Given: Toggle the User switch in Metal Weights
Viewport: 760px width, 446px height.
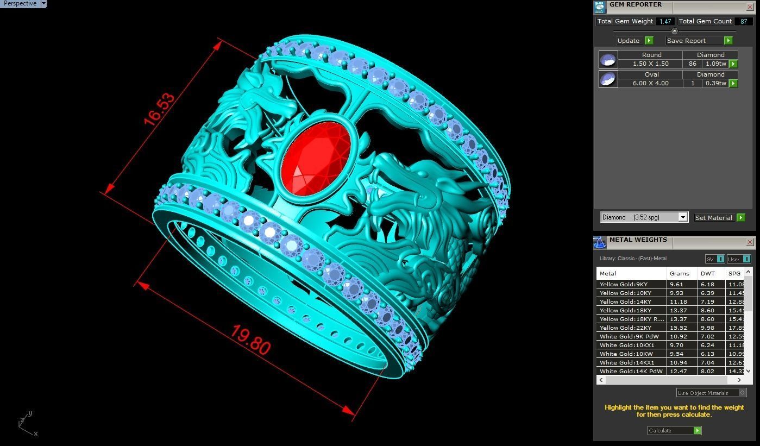Looking at the screenshot, I should (x=739, y=259).
